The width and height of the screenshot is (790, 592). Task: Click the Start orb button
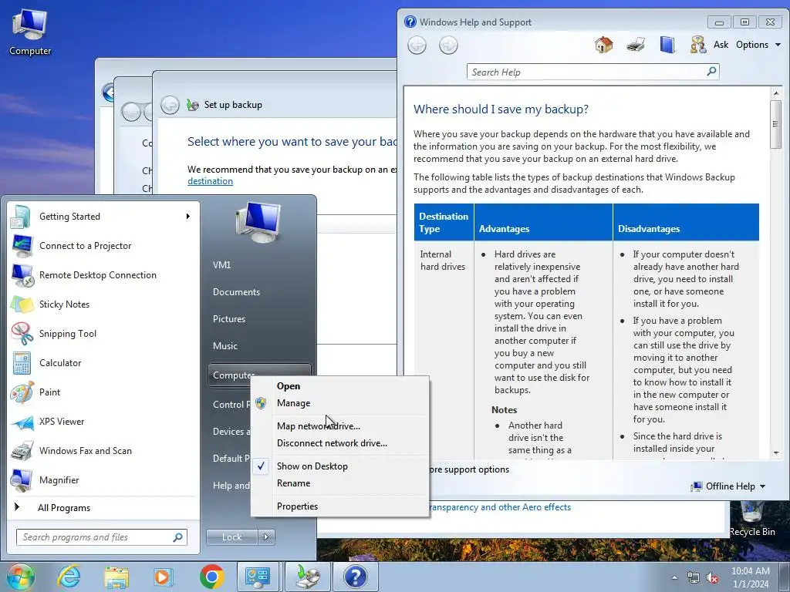pos(20,577)
